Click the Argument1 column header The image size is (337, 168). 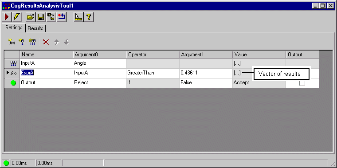pyautogui.click(x=206, y=55)
